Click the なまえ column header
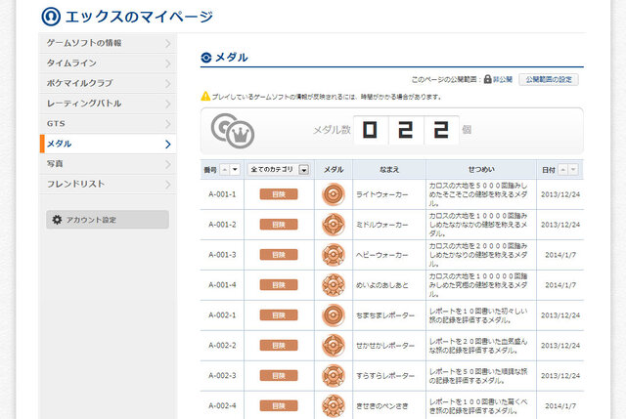This screenshot has height=419, width=626. tap(389, 170)
